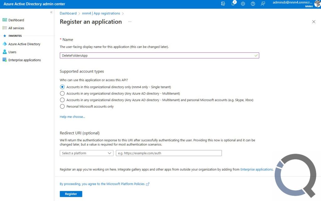The width and height of the screenshot is (321, 201).
Task: Go to nnm4 App registrations breadcrumb
Action: click(x=101, y=13)
